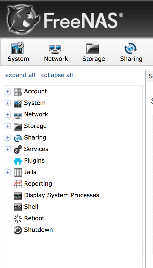Select the Sharing label in top toolbar
This screenshot has height=268, width=153.
[x=131, y=59]
